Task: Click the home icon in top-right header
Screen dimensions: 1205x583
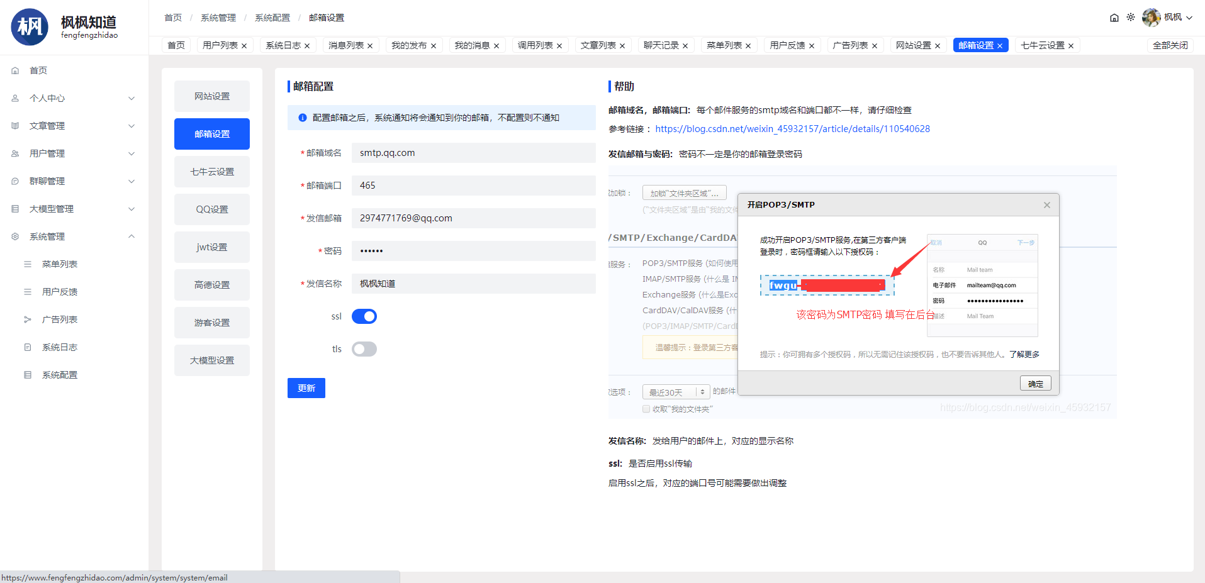Action: pos(1114,18)
